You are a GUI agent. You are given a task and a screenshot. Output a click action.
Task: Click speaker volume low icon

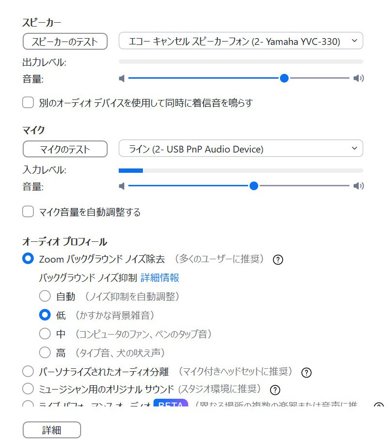pyautogui.click(x=122, y=78)
